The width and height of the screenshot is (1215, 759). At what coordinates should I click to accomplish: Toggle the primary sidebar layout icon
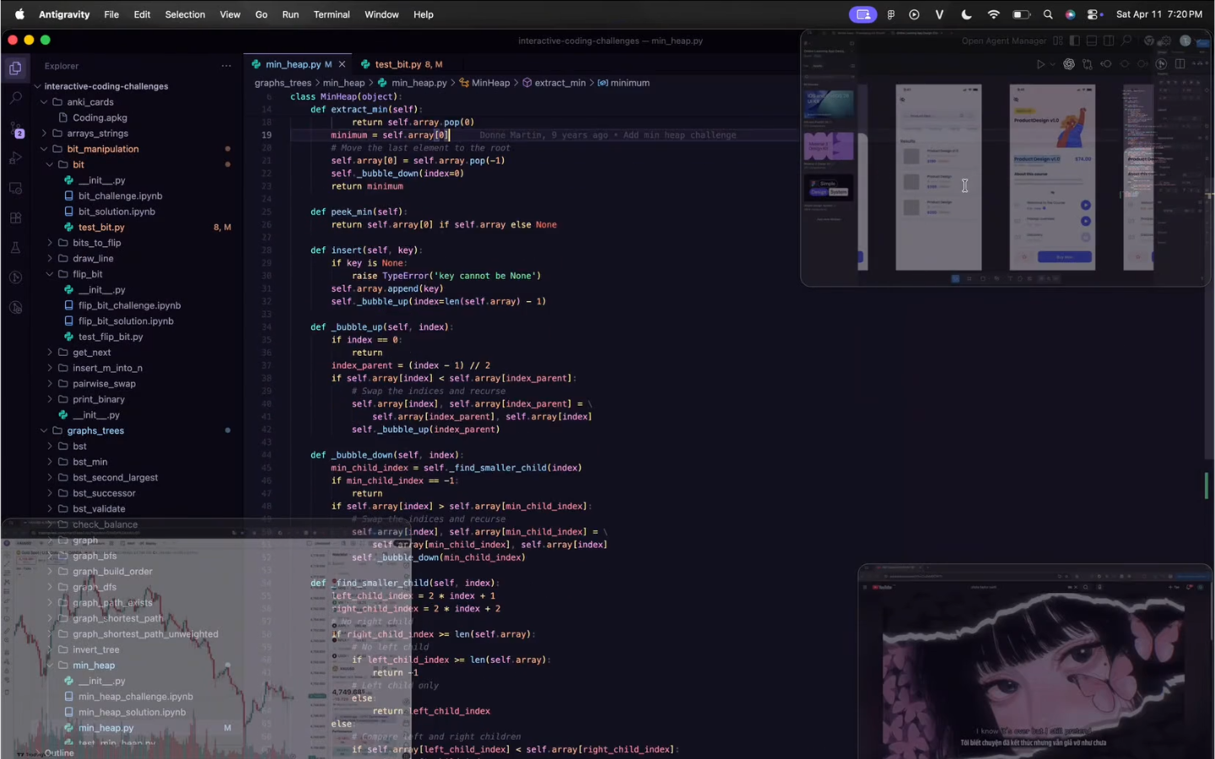pyautogui.click(x=1074, y=40)
